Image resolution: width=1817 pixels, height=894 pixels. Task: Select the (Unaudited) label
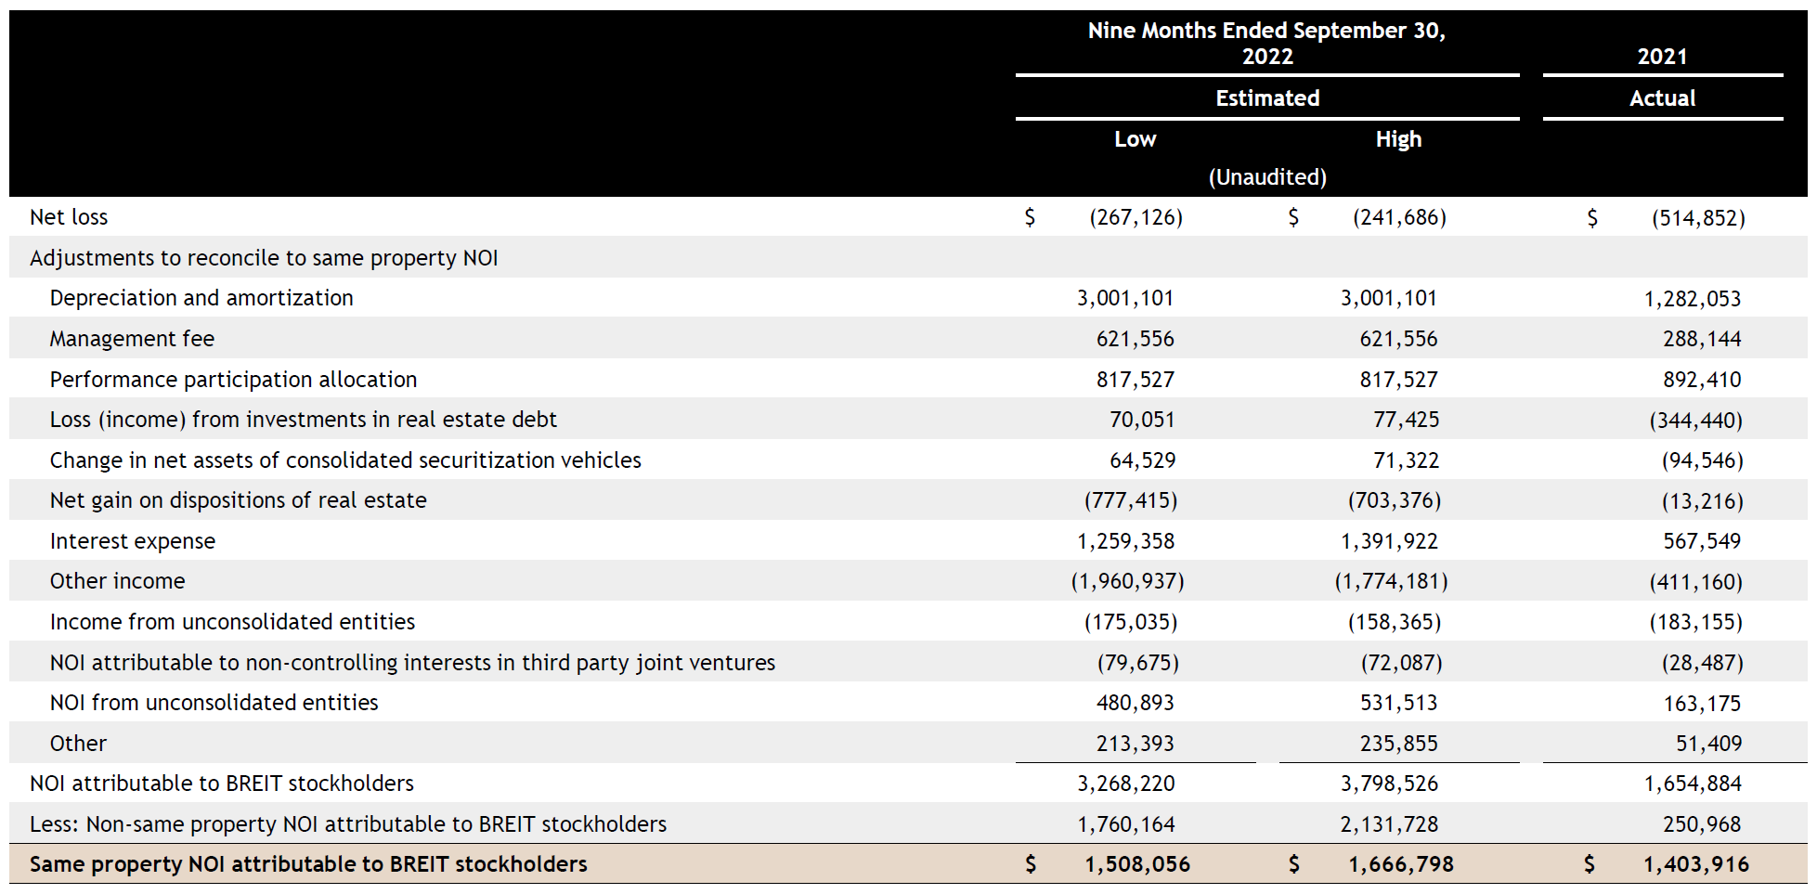click(x=1266, y=176)
